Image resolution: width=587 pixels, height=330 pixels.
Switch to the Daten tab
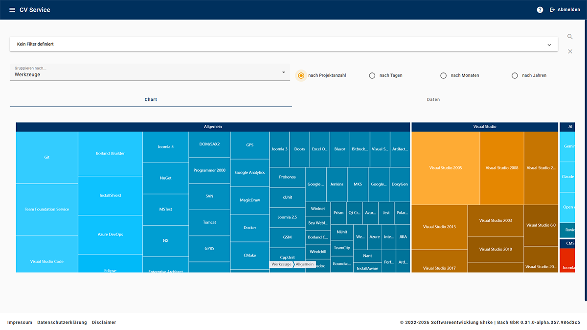point(433,99)
